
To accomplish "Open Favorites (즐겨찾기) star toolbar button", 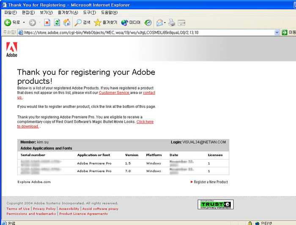I will point(106,22).
